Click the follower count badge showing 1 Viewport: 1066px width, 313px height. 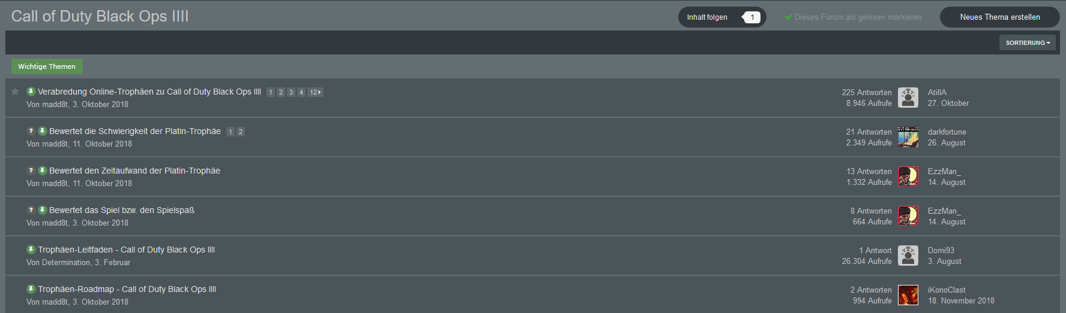751,17
